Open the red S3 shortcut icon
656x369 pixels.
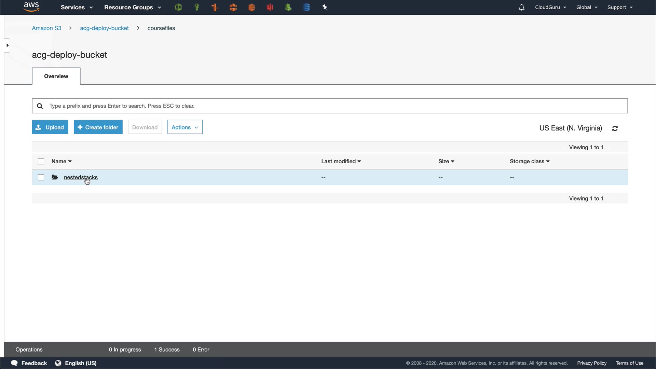coord(270,7)
